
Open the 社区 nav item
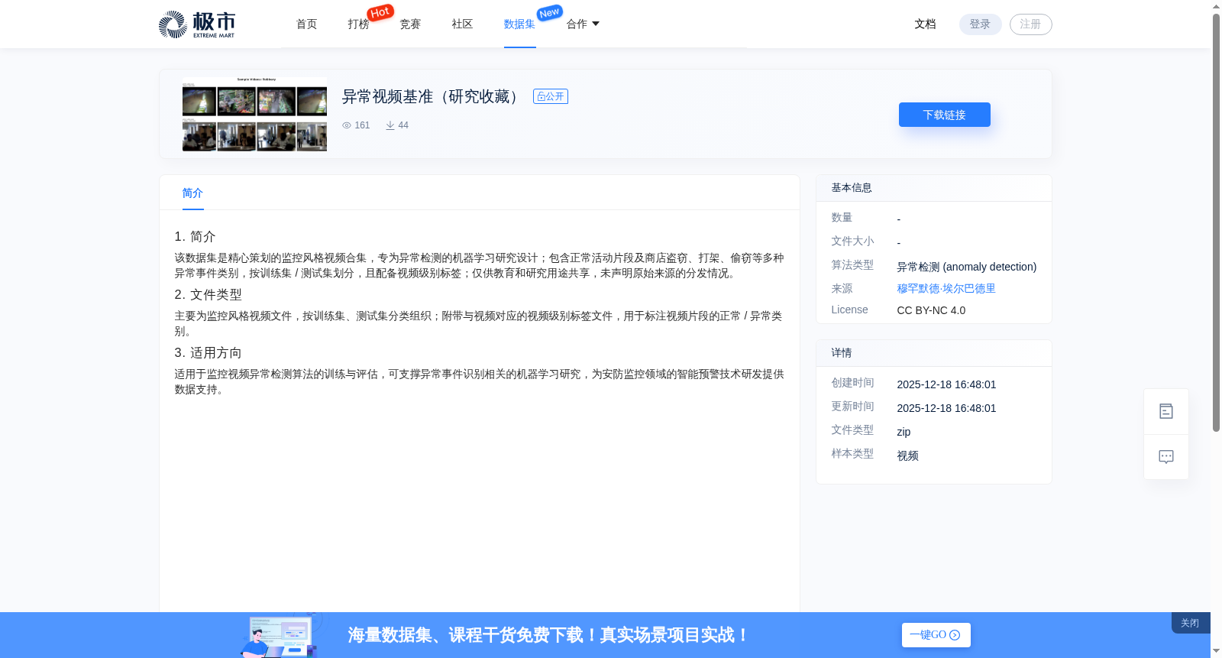(463, 24)
